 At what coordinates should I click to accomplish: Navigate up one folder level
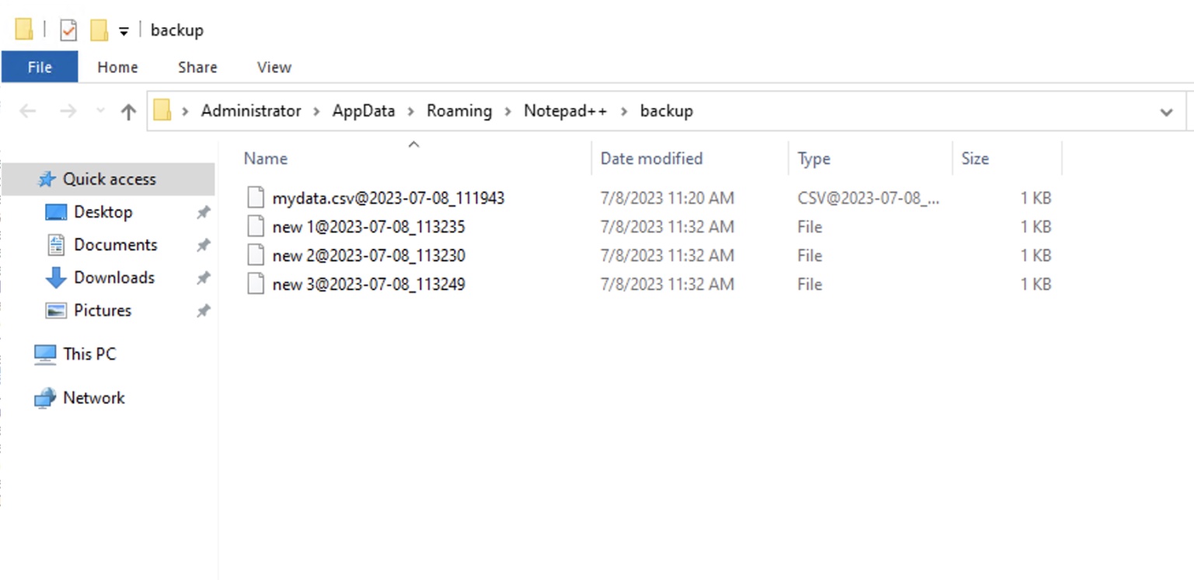129,111
